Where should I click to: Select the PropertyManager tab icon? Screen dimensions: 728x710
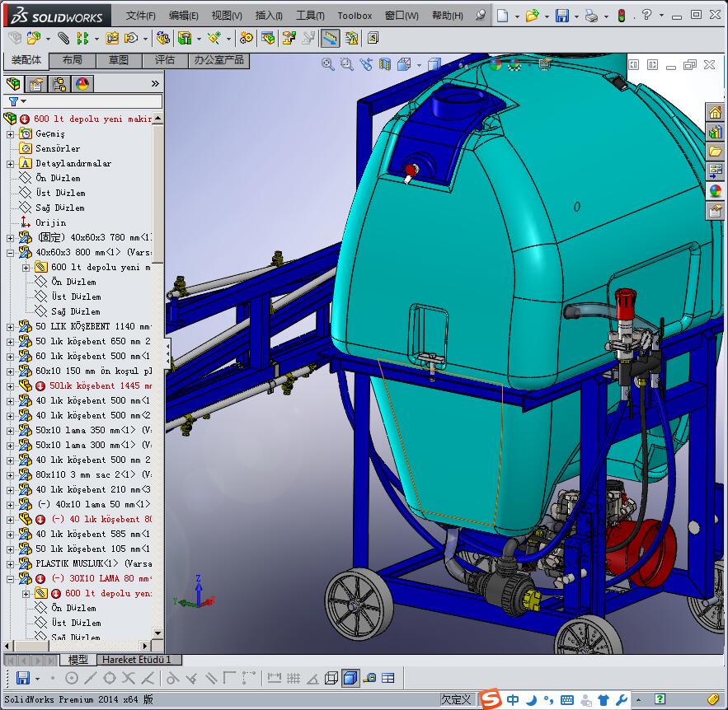35,83
